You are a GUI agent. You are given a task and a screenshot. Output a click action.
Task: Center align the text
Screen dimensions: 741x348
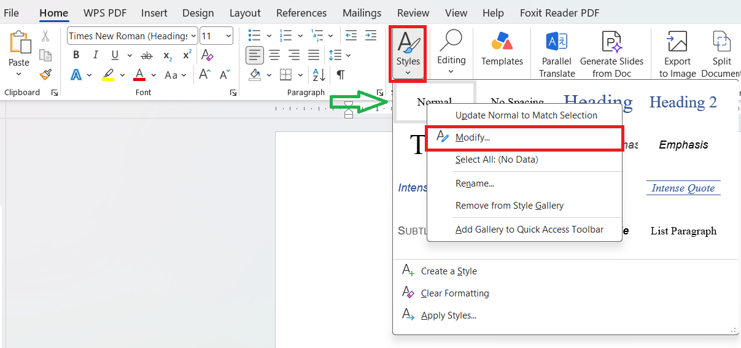click(x=274, y=55)
